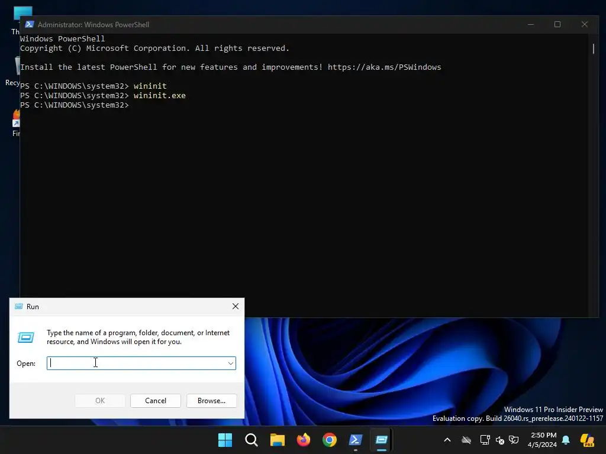This screenshot has width=606, height=454.
Task: Select the Run dialog taskbar icon
Action: pos(382,440)
